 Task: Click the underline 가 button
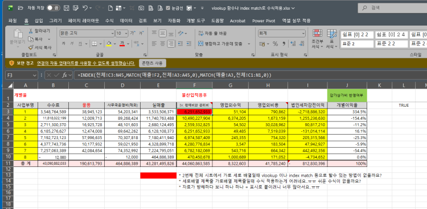click(x=80, y=44)
